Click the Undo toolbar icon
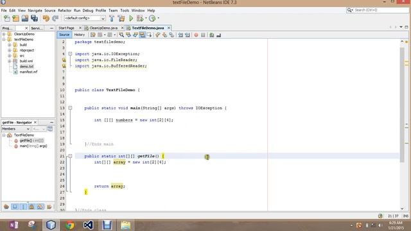The image size is (411, 231). click(46, 19)
